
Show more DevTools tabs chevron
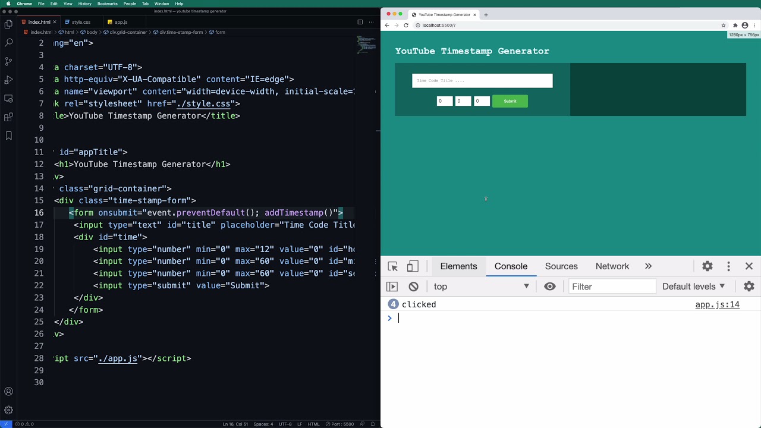click(649, 266)
